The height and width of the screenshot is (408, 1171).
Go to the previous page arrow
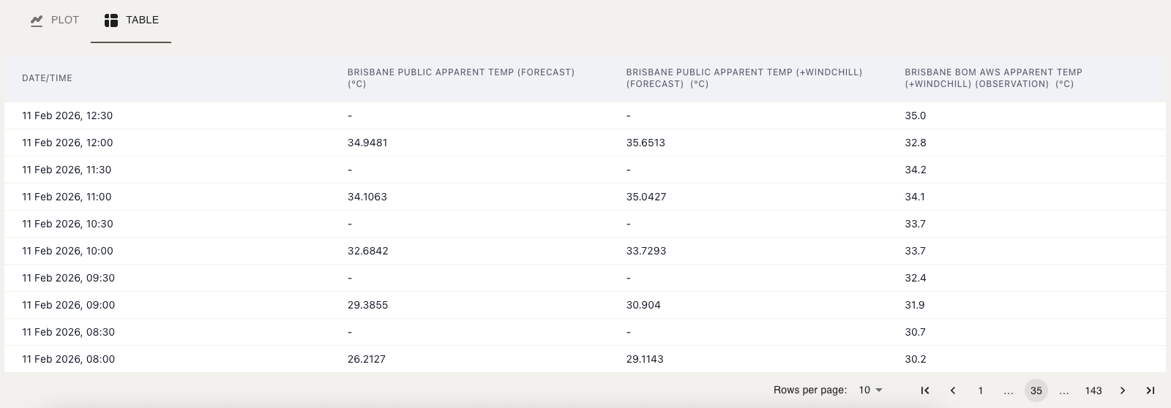click(953, 390)
